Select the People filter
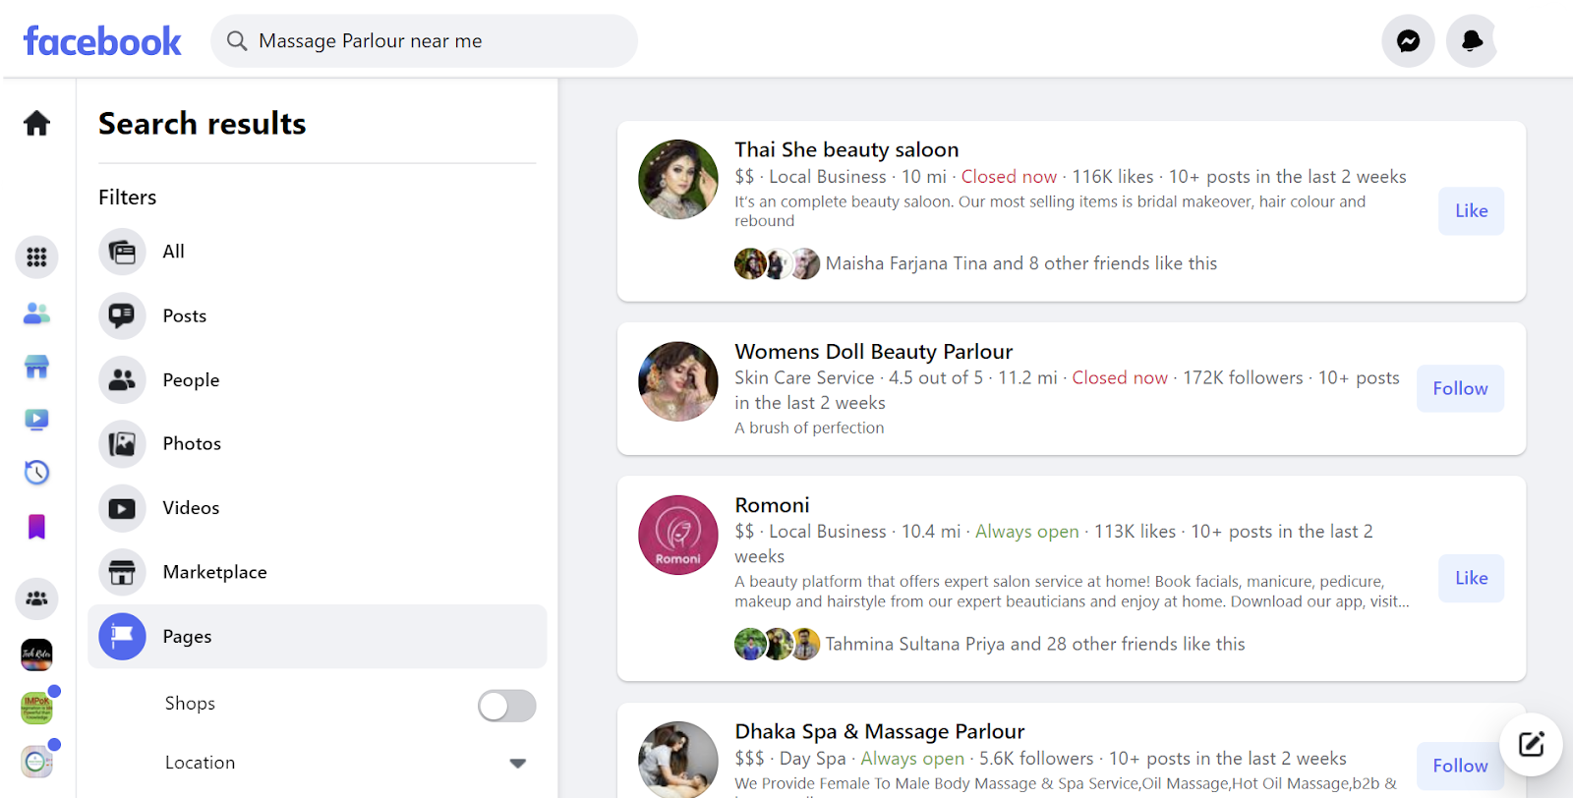Viewport: 1573px width, 798px height. [317, 379]
